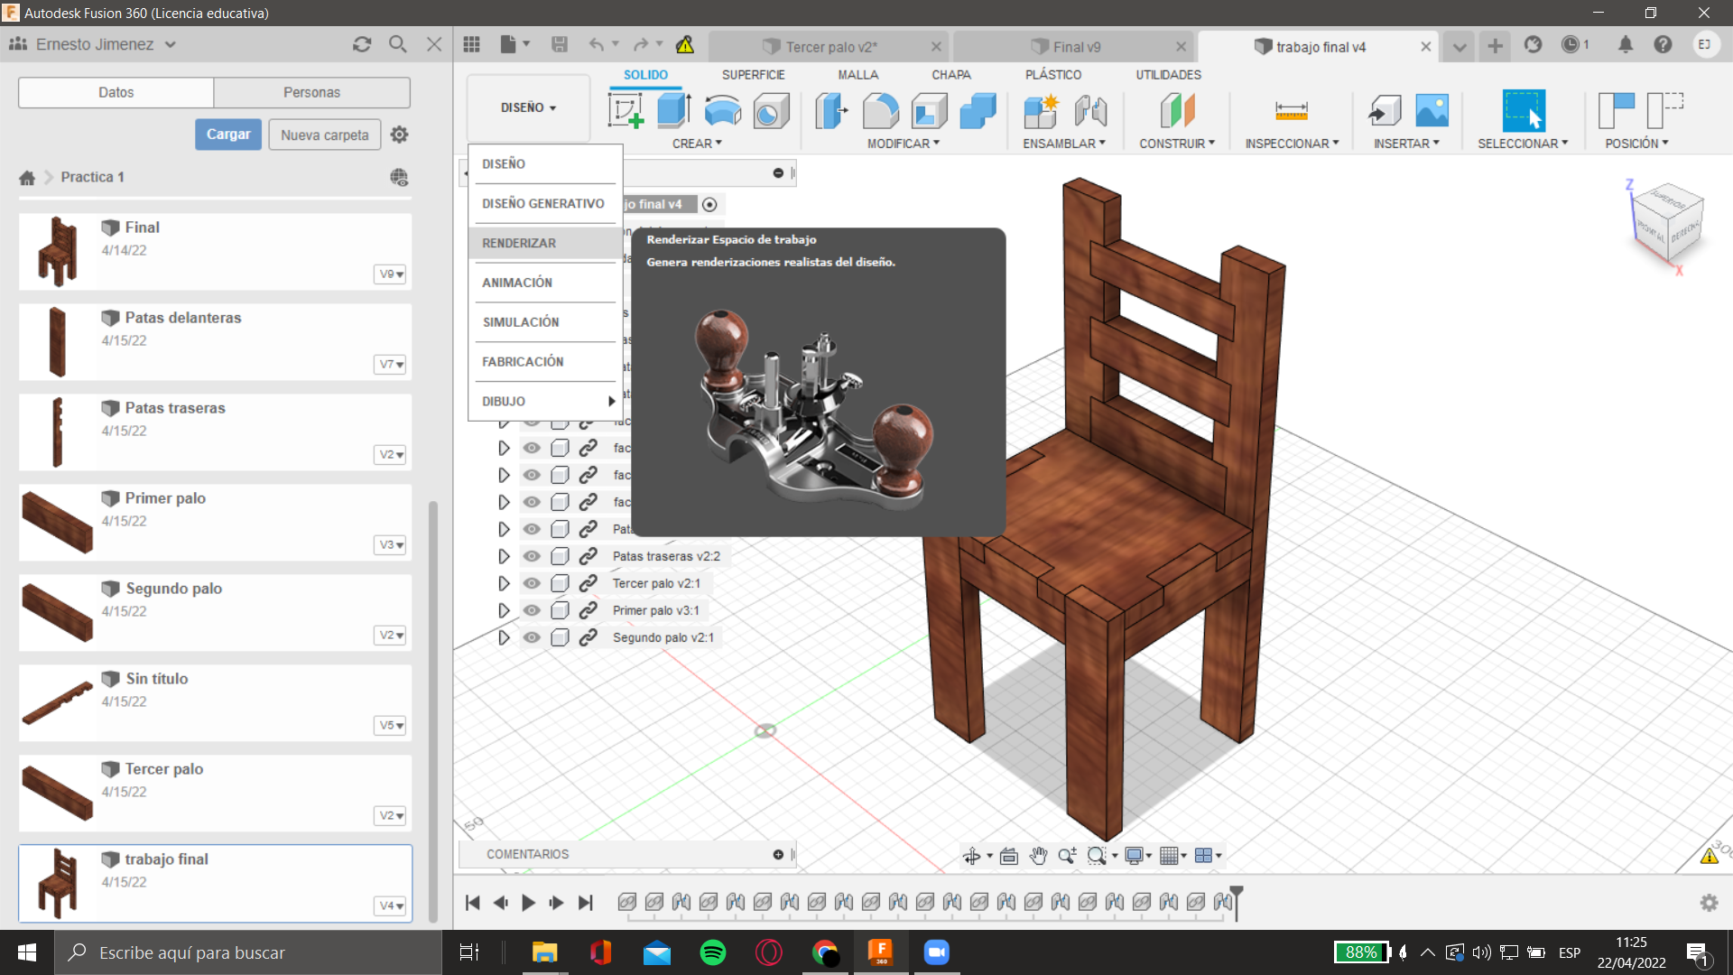Click the job status clock icon
This screenshot has width=1733, height=975.
1571,45
